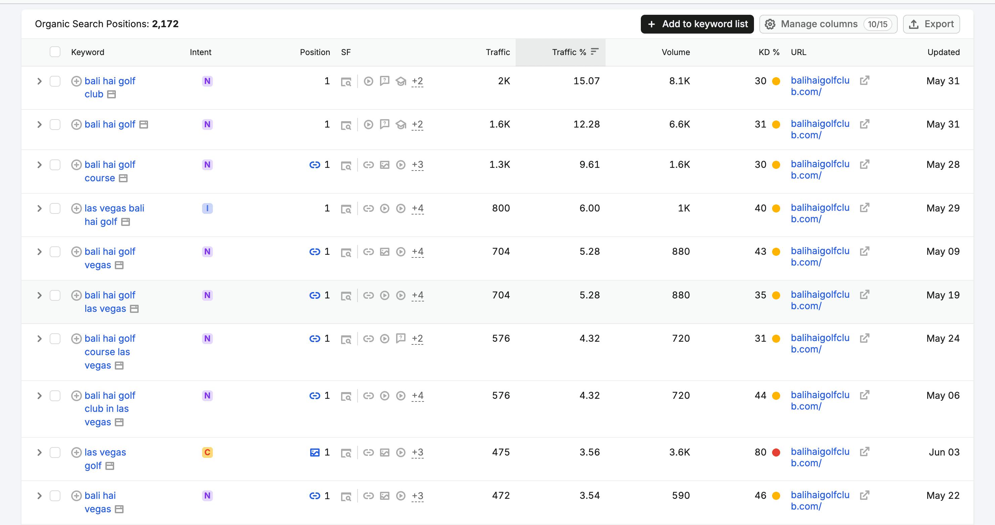Click the Commercial intent badge for 'las vegas golf'
The width and height of the screenshot is (995, 525).
coord(207,452)
